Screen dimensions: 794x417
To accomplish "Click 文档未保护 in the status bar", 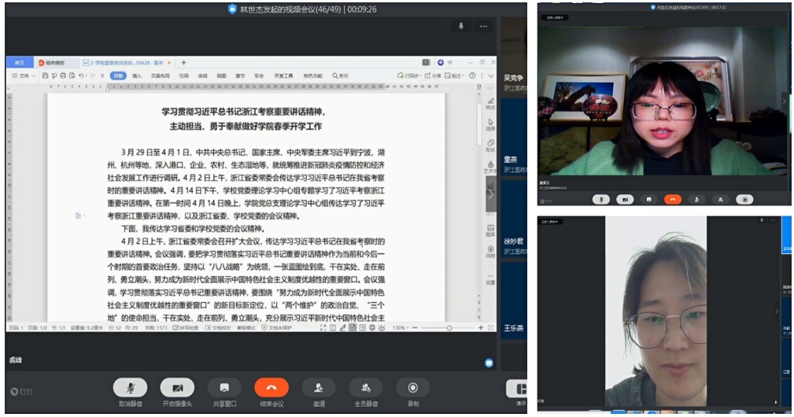I will pos(276,328).
